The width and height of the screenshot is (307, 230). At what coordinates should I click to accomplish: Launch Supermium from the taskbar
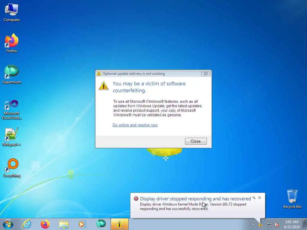pos(101,224)
